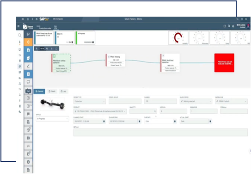
Task: Click the print icon in the left toolbar
Action: [x=28, y=138]
